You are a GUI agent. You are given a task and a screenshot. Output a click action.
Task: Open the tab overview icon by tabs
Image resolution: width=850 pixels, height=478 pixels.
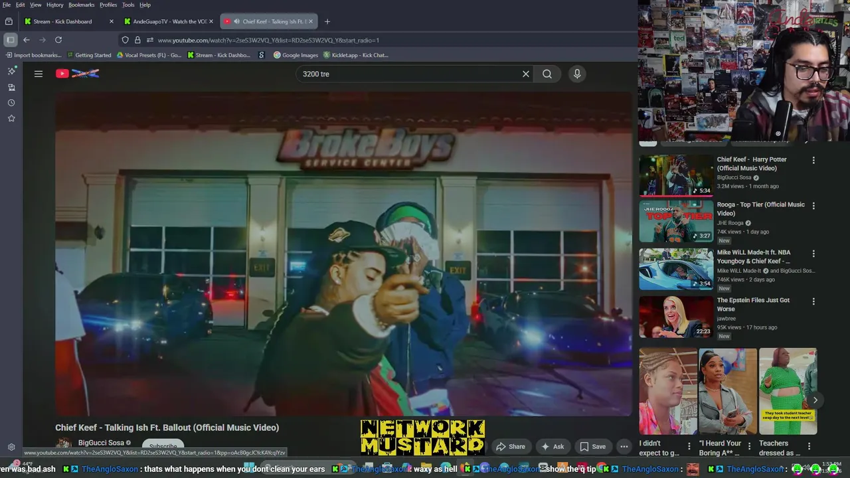(9, 21)
